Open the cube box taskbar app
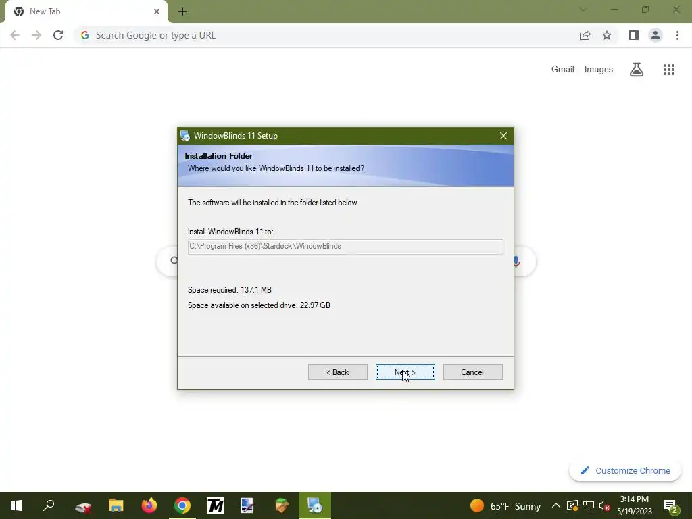This screenshot has width=692, height=519. coord(282,505)
